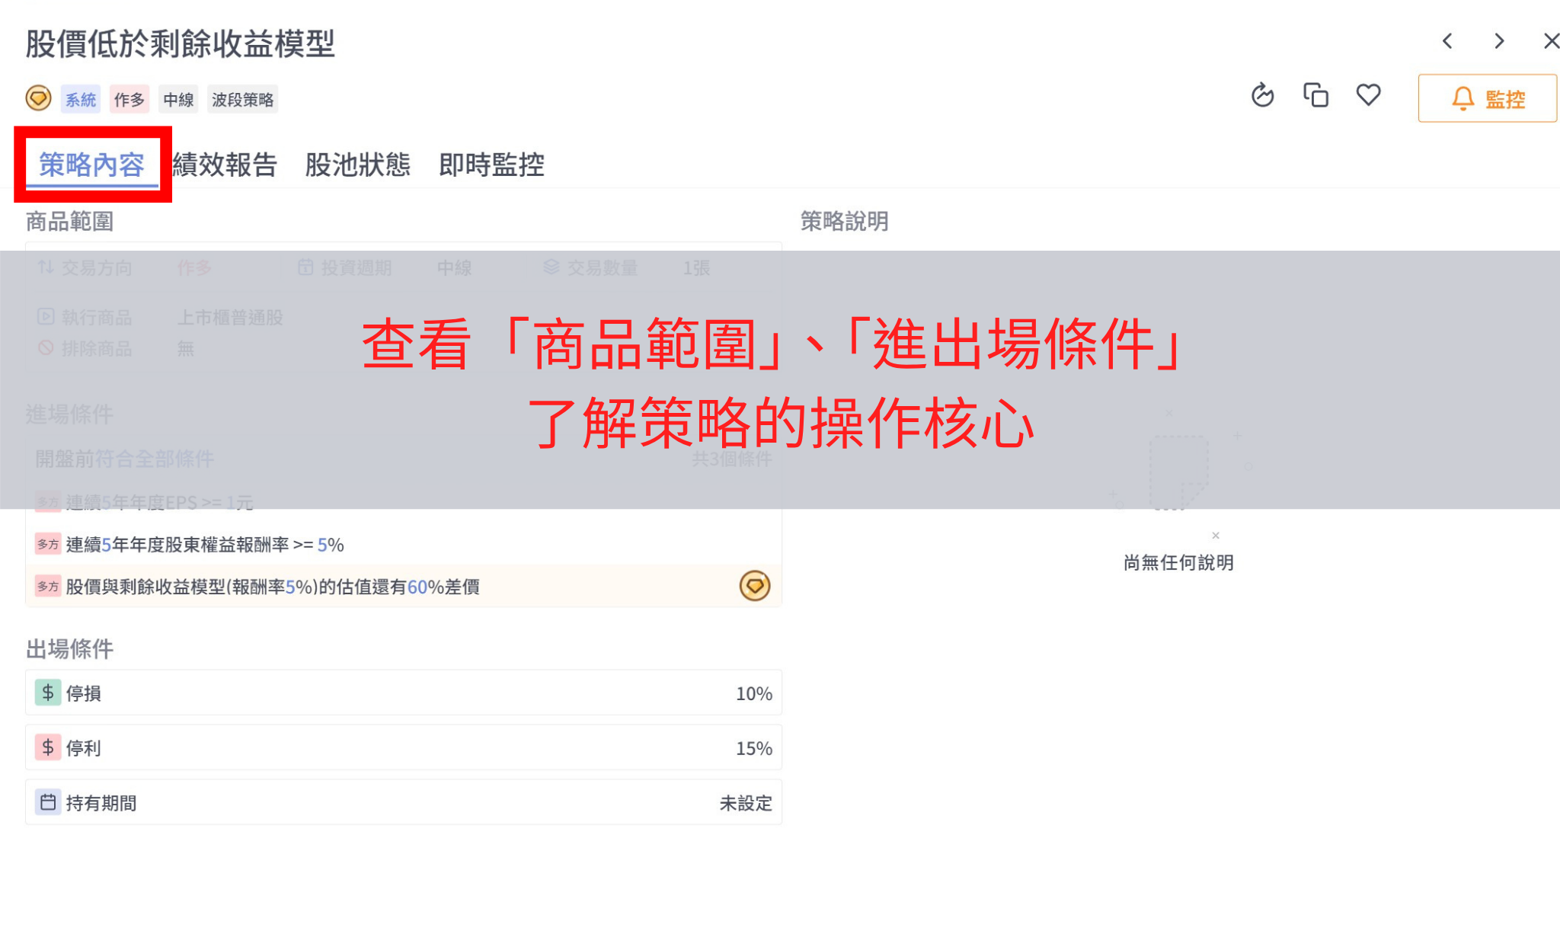This screenshot has width=1560, height=931.
Task: Click premium badge on 剩餘收益模型 condition
Action: 754,586
